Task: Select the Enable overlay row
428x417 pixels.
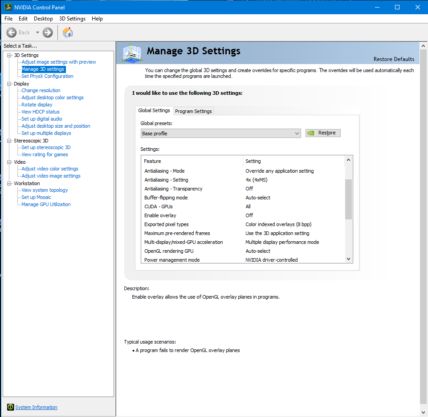Action: [243, 215]
